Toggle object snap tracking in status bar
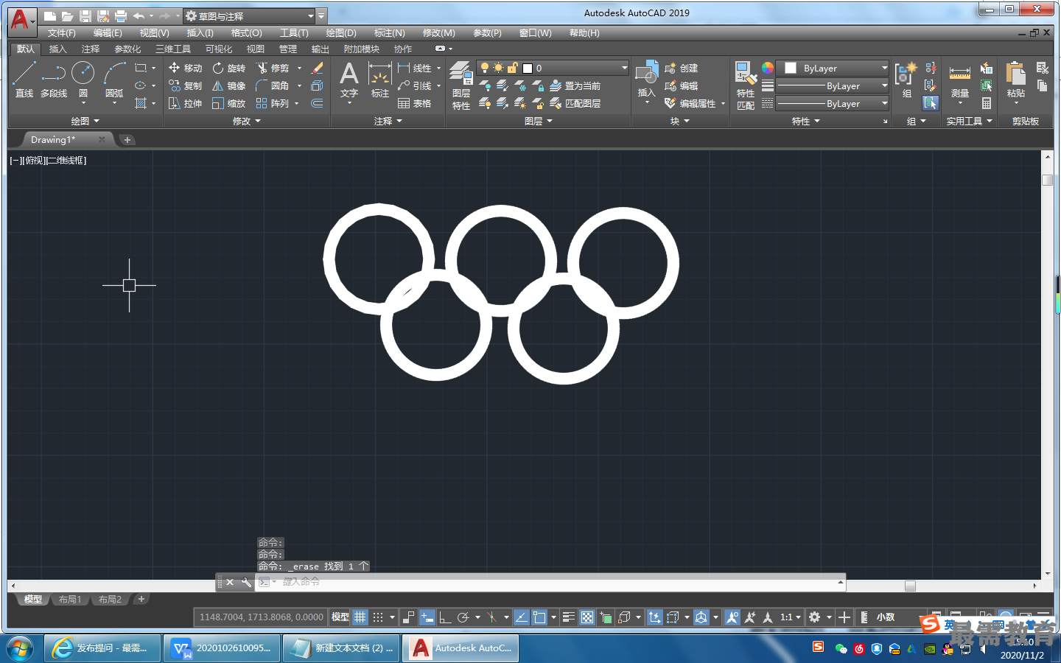This screenshot has height=663, width=1061. (x=521, y=617)
